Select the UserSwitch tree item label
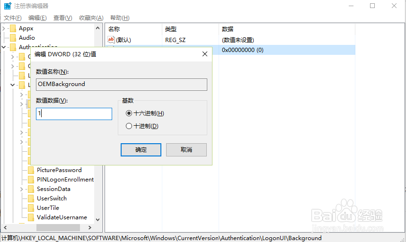This screenshot has height=242, width=406. [52, 199]
